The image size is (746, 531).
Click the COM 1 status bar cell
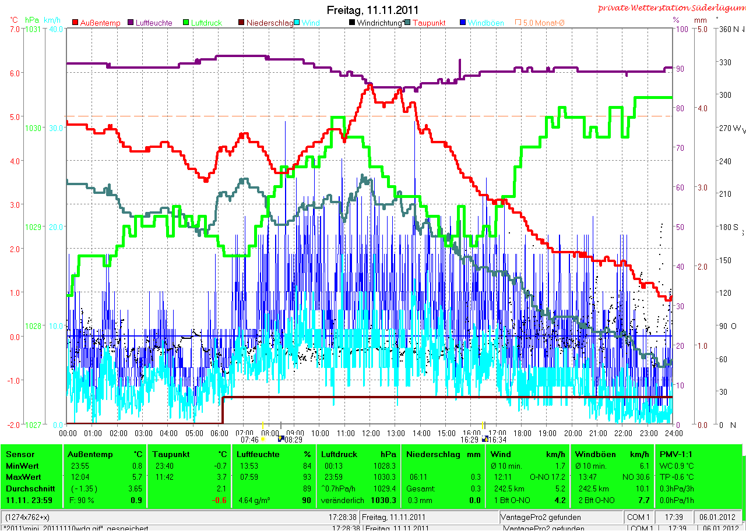pos(639,517)
